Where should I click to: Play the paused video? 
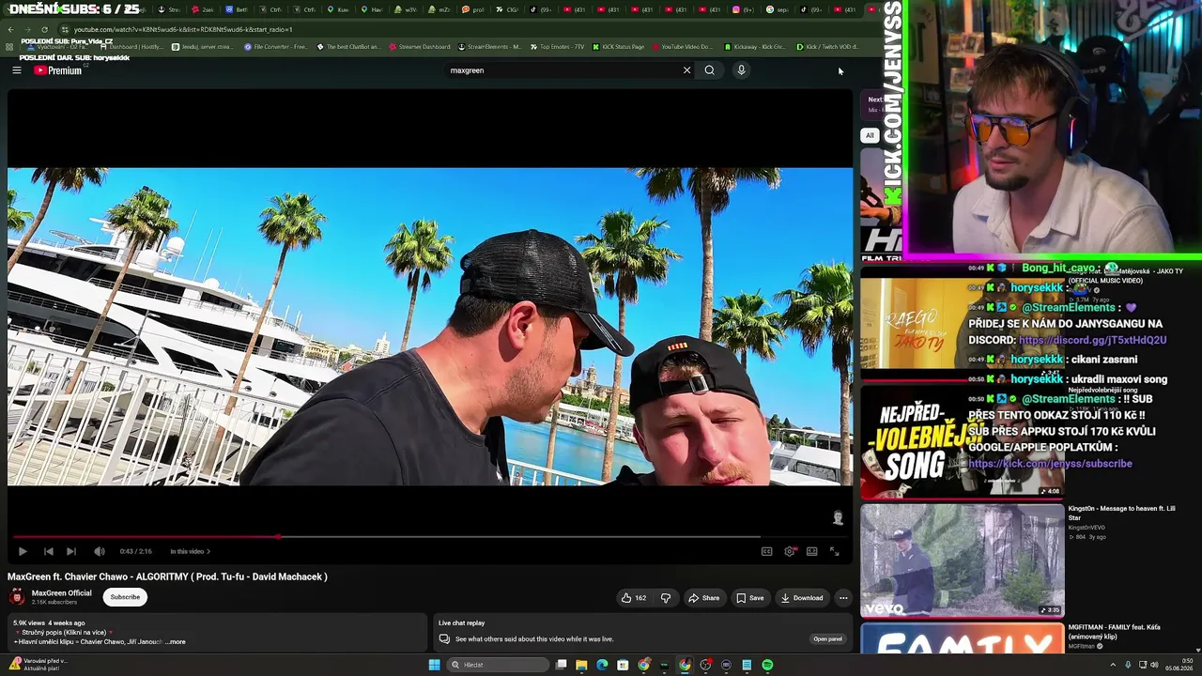click(x=23, y=551)
